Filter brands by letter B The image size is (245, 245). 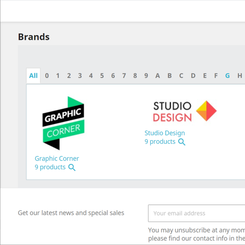click(x=169, y=76)
